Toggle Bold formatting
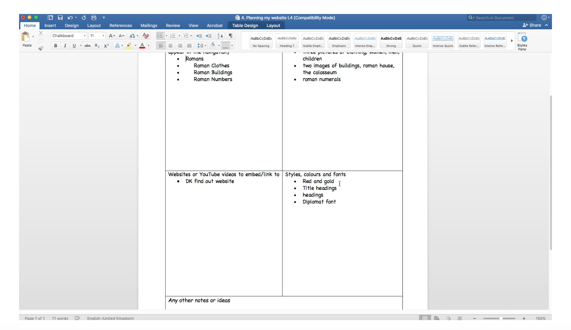The image size is (571, 330). coord(56,45)
